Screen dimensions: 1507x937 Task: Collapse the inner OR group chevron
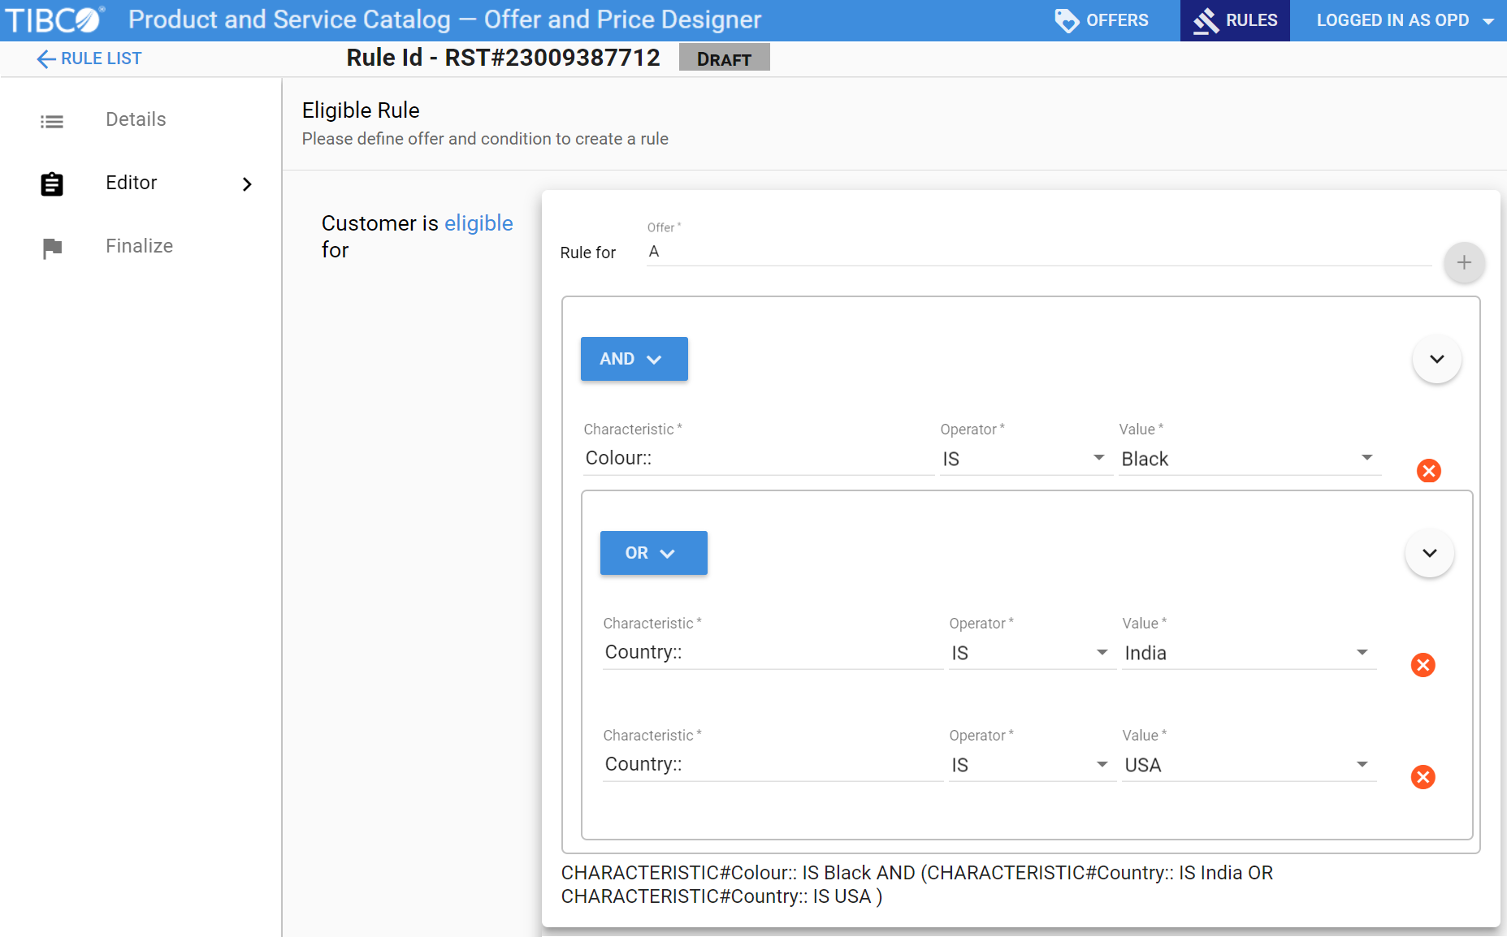[x=1429, y=553]
